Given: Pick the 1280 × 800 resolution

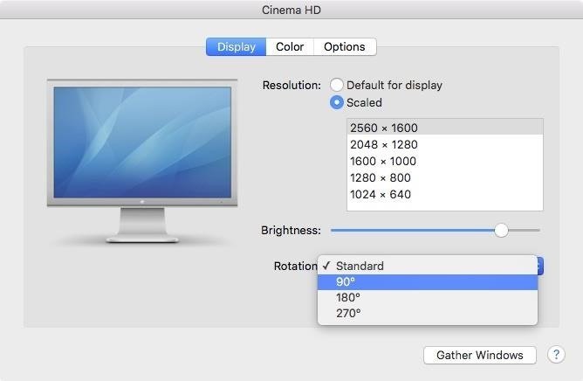Looking at the screenshot, I should (x=445, y=177).
